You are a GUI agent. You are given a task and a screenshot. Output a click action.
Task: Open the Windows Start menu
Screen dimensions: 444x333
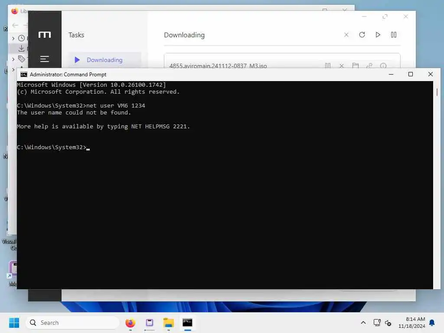pos(14,323)
